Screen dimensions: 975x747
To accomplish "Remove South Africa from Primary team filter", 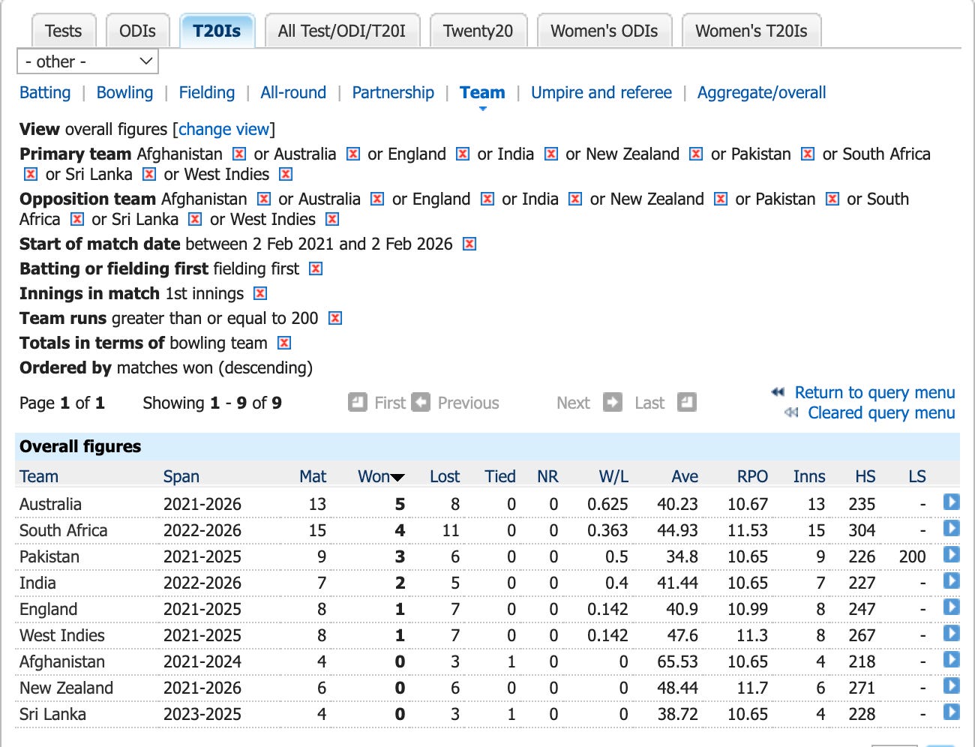I will [x=31, y=174].
